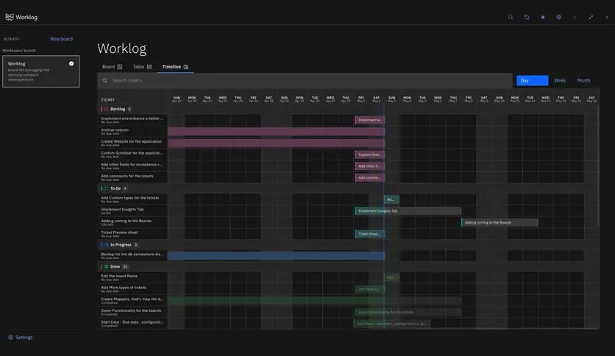
Task: Click the Backlog status icon
Action: pyautogui.click(x=106, y=109)
